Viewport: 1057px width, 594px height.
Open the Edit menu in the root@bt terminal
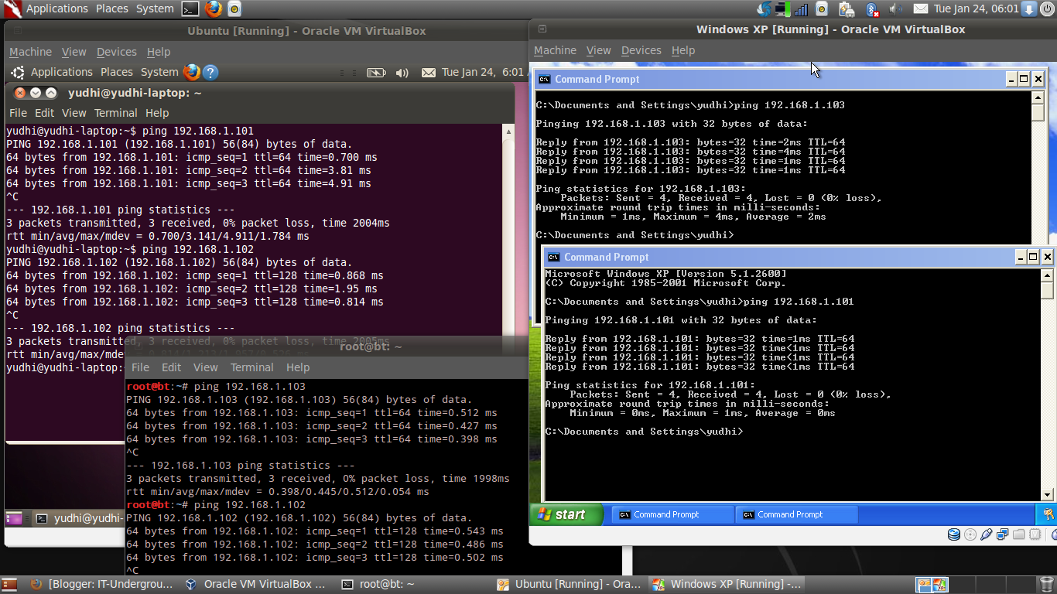(171, 367)
